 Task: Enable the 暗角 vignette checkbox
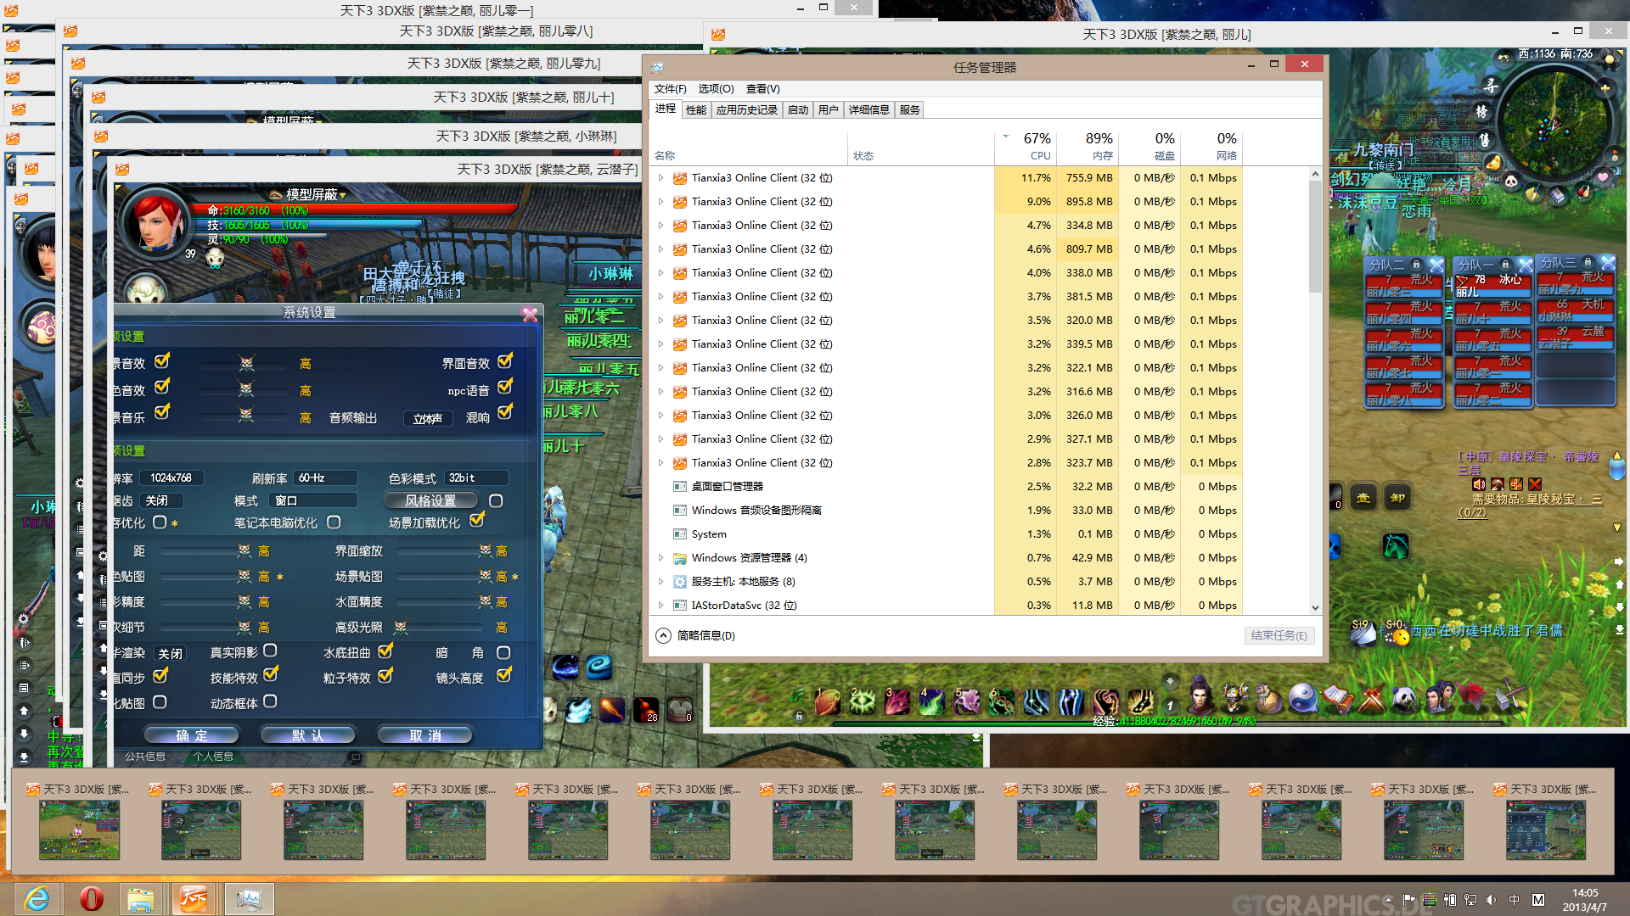(x=503, y=652)
